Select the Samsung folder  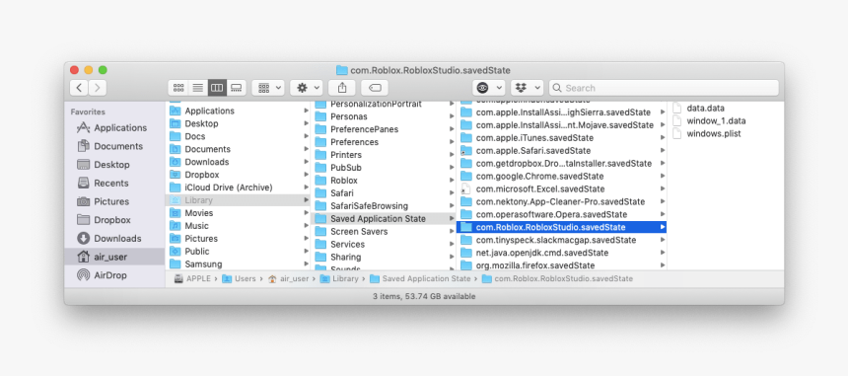click(238, 264)
